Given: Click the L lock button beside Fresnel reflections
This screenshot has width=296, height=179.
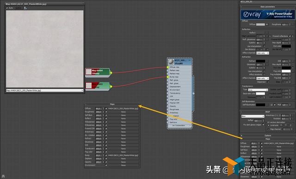Looking at the screenshot, I should tap(270, 36).
